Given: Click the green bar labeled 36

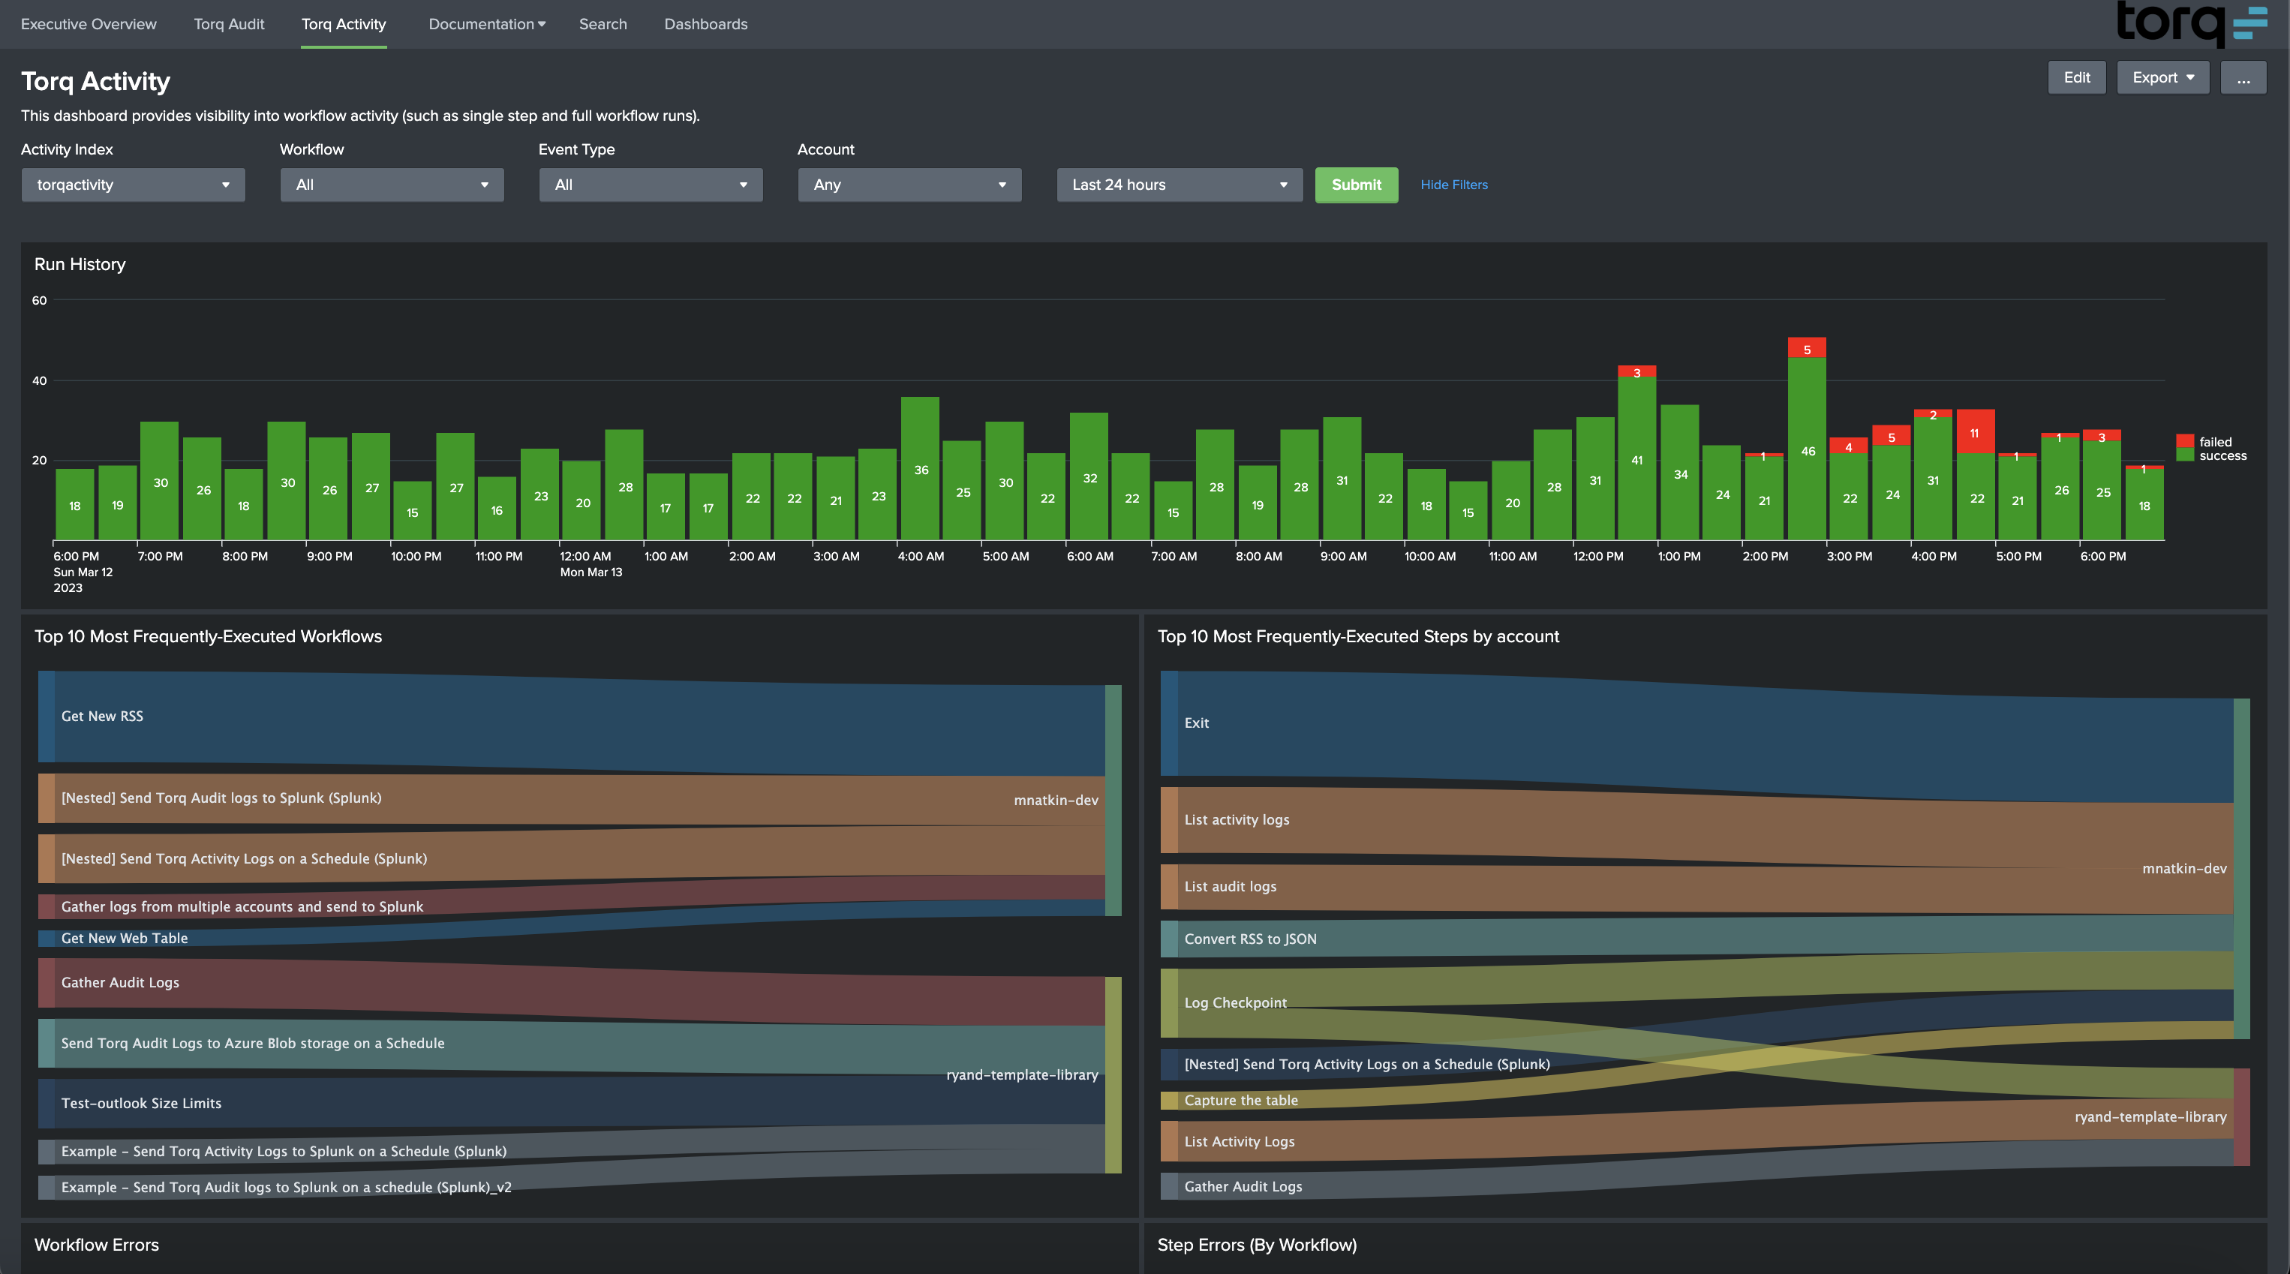Looking at the screenshot, I should tap(920, 468).
